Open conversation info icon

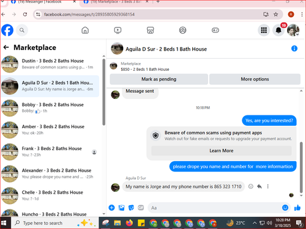(x=294, y=48)
